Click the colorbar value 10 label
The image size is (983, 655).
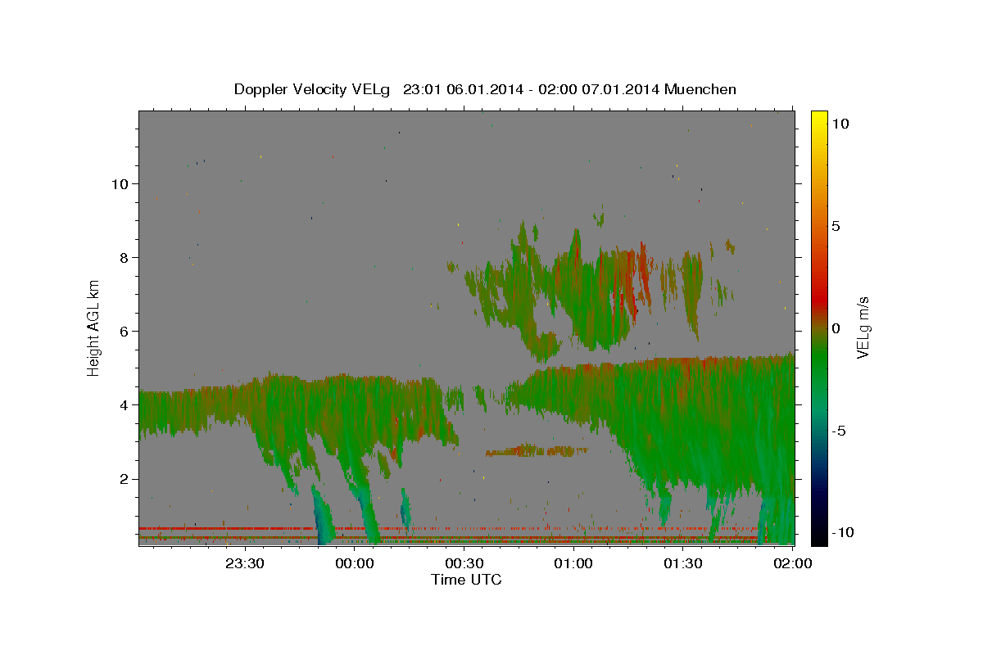(840, 124)
